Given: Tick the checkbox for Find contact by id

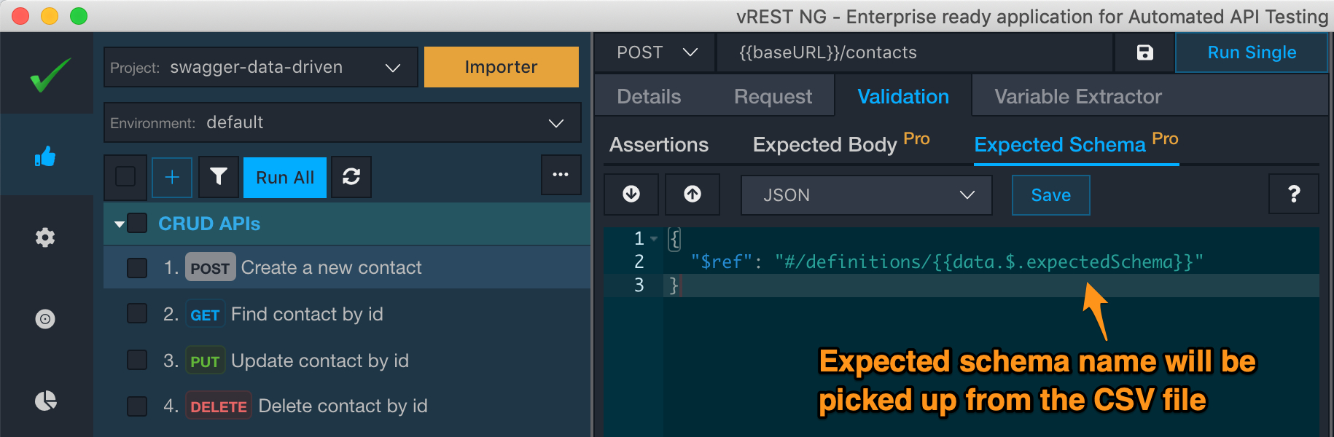Looking at the screenshot, I should tap(137, 314).
